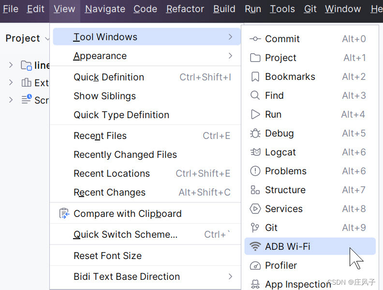Click the Bookmarks icon in the submenu
The image size is (383, 290).
click(x=255, y=76)
